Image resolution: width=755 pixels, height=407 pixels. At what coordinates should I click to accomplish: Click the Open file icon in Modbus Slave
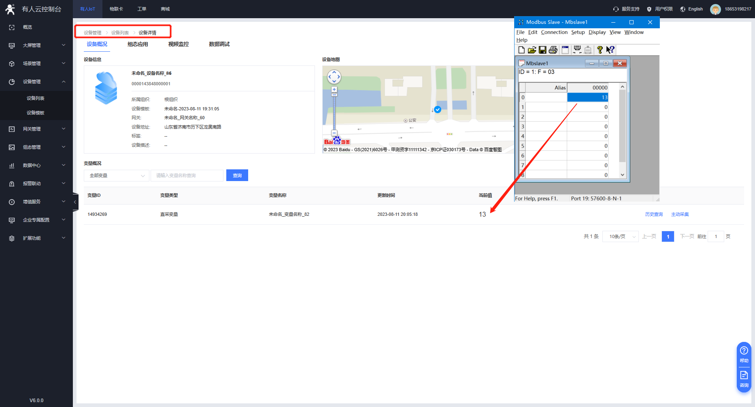tap(532, 50)
